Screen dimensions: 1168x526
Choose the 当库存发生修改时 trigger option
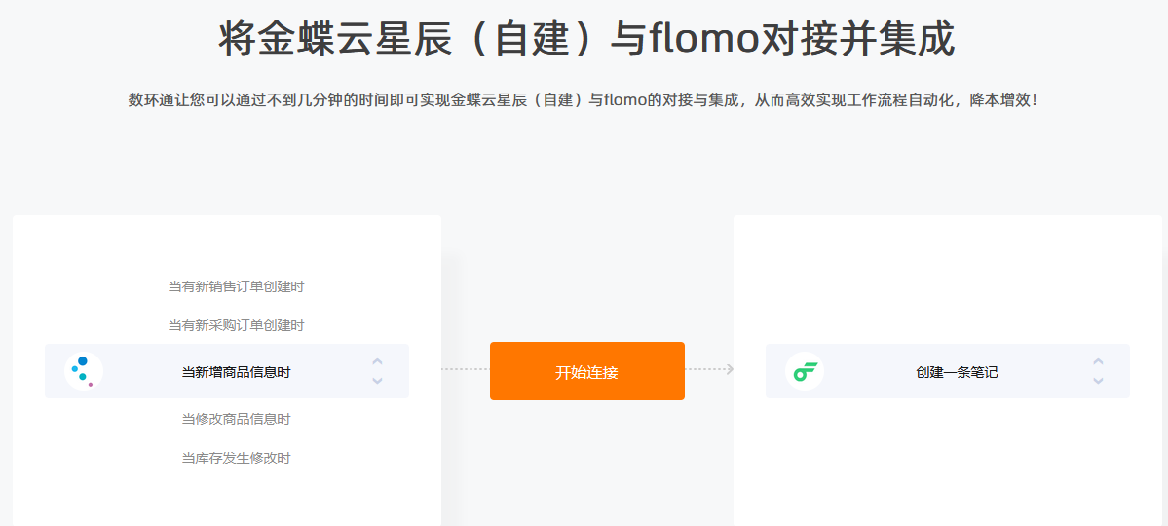[236, 458]
